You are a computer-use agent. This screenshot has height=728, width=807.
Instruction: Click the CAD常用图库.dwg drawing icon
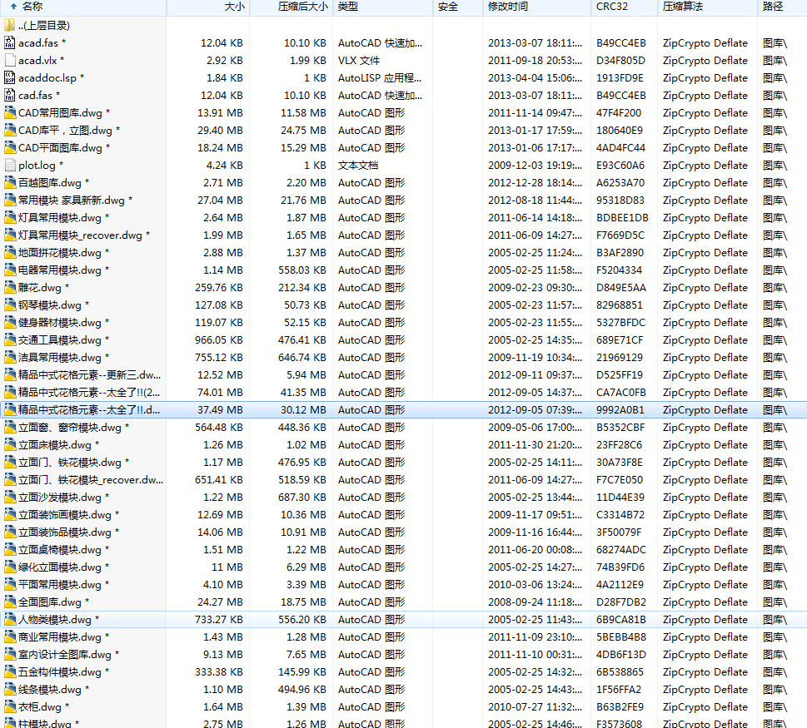coord(9,112)
